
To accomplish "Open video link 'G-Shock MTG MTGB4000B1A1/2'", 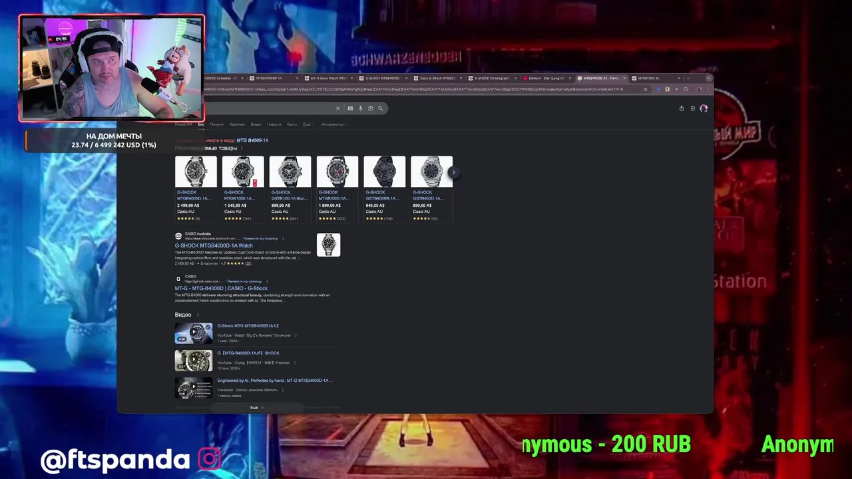I will point(248,326).
